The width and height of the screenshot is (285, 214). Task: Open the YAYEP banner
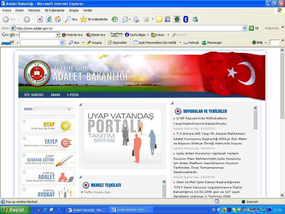click(48, 143)
